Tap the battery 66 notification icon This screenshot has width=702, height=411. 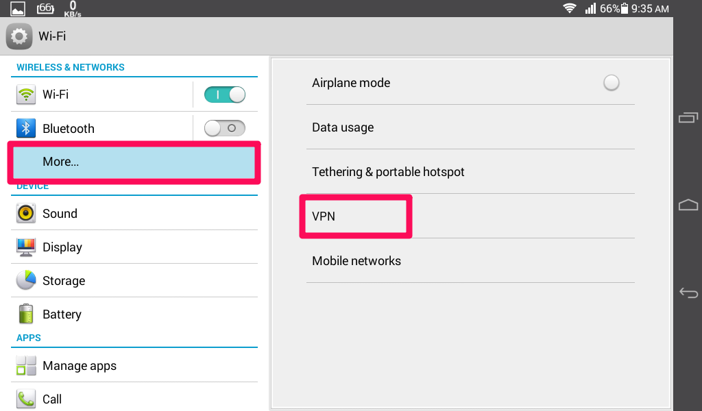pos(45,8)
